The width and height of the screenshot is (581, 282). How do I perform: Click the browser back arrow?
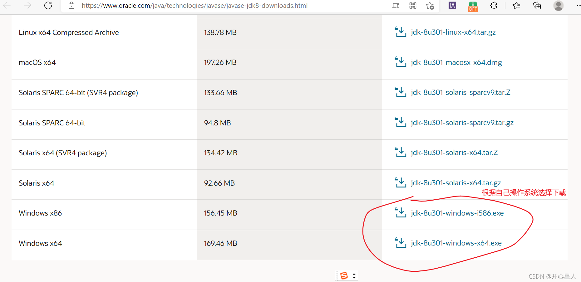[7, 5]
